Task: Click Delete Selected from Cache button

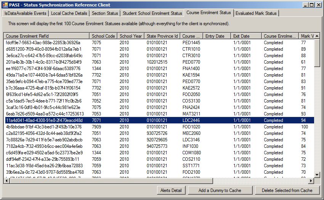Action: click(287, 190)
